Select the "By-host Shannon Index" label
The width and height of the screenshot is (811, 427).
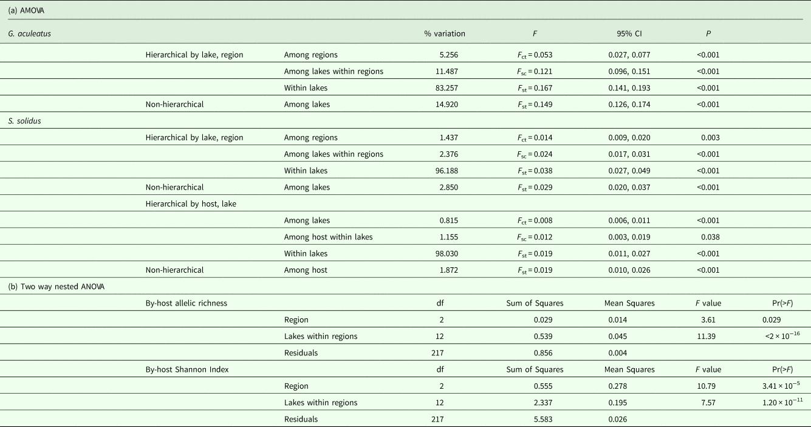click(x=185, y=369)
